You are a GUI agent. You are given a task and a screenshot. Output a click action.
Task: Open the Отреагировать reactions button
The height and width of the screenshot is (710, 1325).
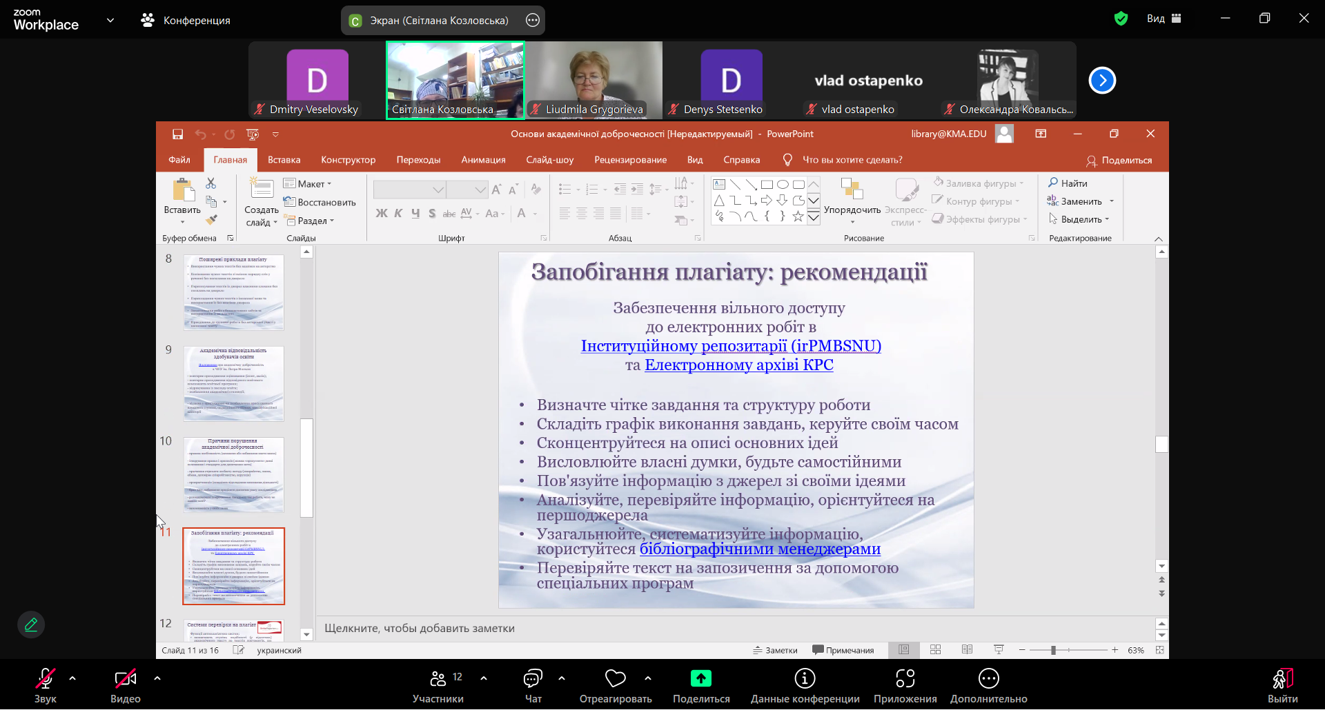coord(616,686)
